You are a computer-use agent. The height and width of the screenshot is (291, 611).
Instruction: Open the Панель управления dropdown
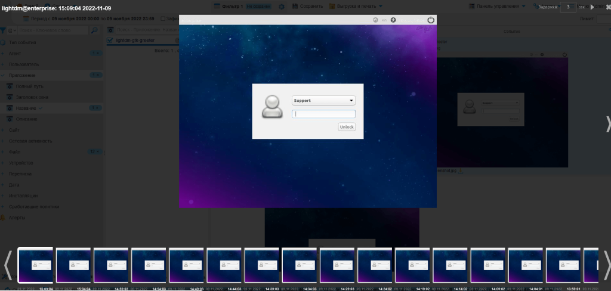[x=498, y=6]
